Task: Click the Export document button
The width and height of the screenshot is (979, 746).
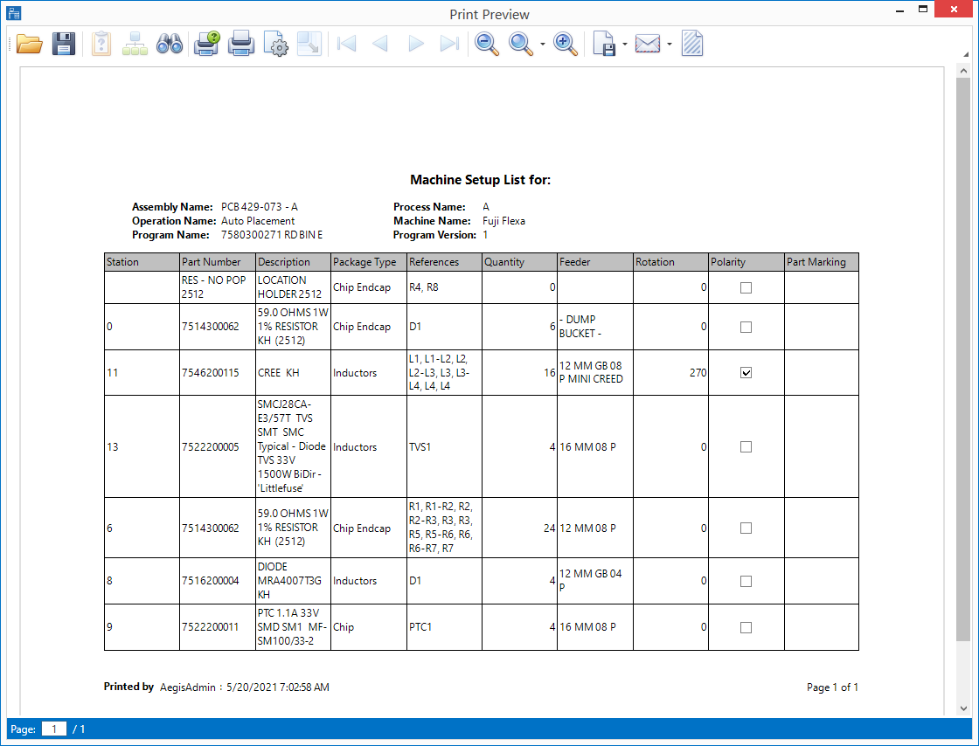Action: pos(605,44)
